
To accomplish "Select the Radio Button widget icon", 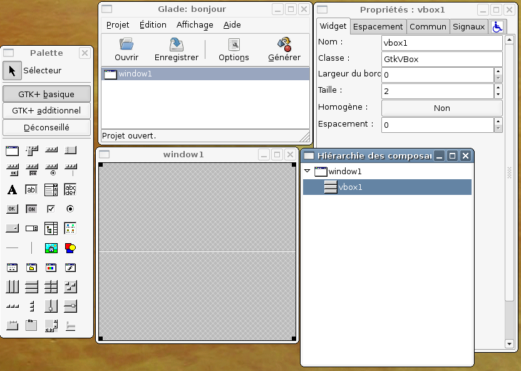I will click(70, 209).
